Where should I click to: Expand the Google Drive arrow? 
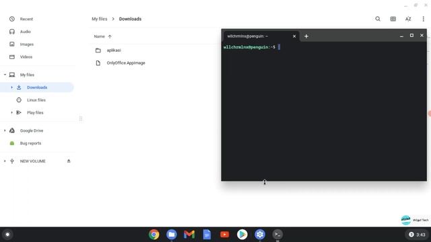point(5,130)
